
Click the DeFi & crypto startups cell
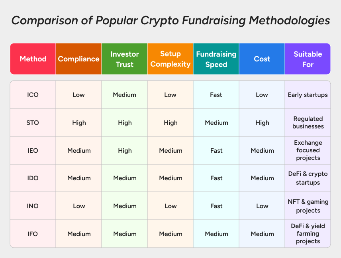pyautogui.click(x=308, y=178)
